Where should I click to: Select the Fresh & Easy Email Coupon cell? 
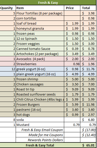click(x=40, y=130)
